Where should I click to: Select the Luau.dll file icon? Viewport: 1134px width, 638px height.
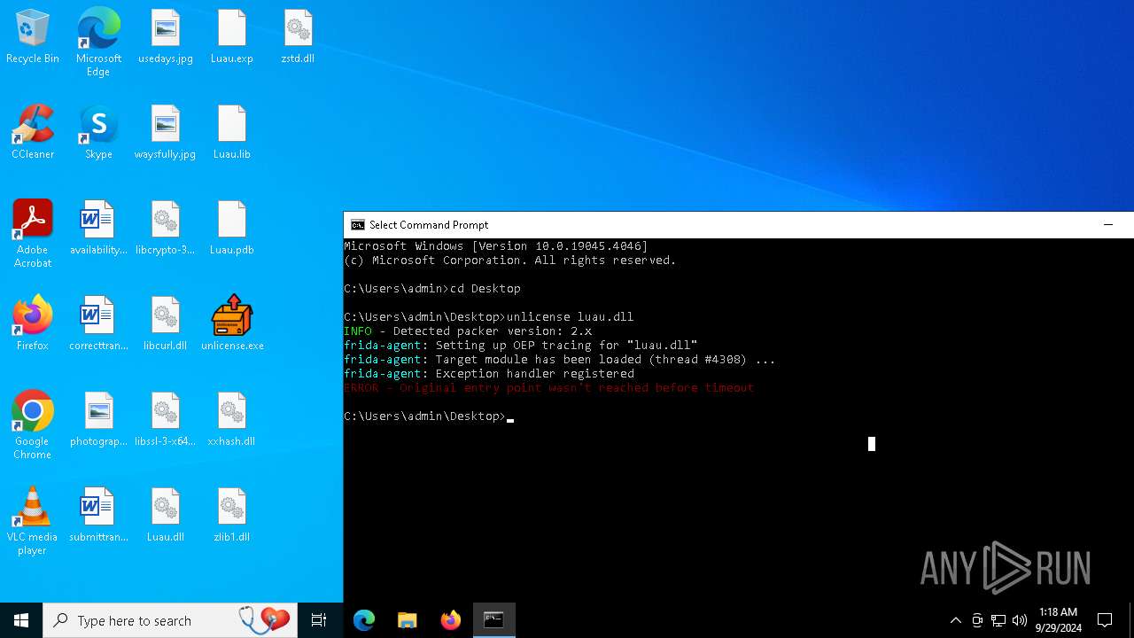(166, 516)
